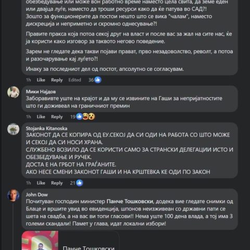Image resolution: width=250 pixels, height=250 pixels.
Task: Open the tagged Панче Тошковски mention
Action: point(130,202)
